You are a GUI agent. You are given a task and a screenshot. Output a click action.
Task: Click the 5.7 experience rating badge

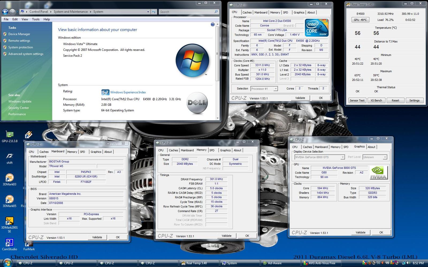105,92
